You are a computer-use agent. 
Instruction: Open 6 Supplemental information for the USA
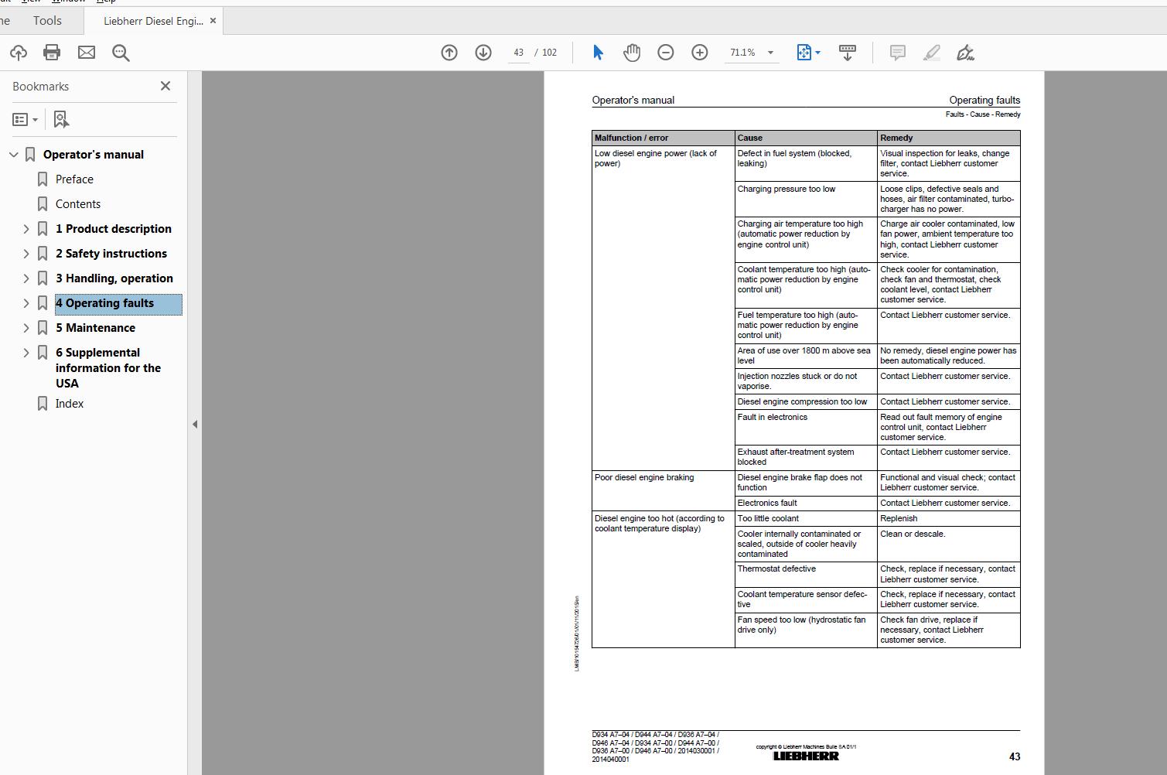coord(108,367)
